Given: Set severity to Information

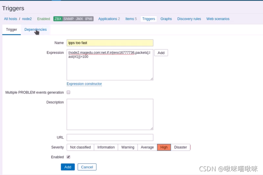Looking at the screenshot, I should point(106,147).
